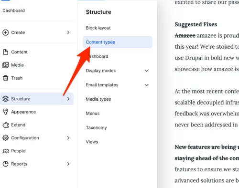This screenshot has width=239, height=188.
Task: Click the Trash bin icon
Action: [6, 78]
